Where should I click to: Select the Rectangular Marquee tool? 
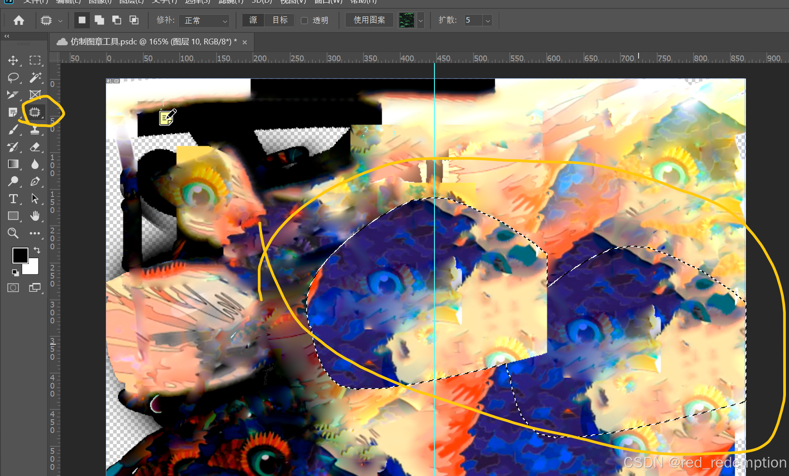(35, 60)
